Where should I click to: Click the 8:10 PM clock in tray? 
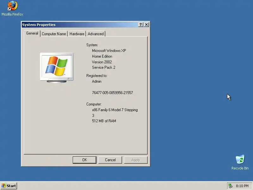point(242,186)
